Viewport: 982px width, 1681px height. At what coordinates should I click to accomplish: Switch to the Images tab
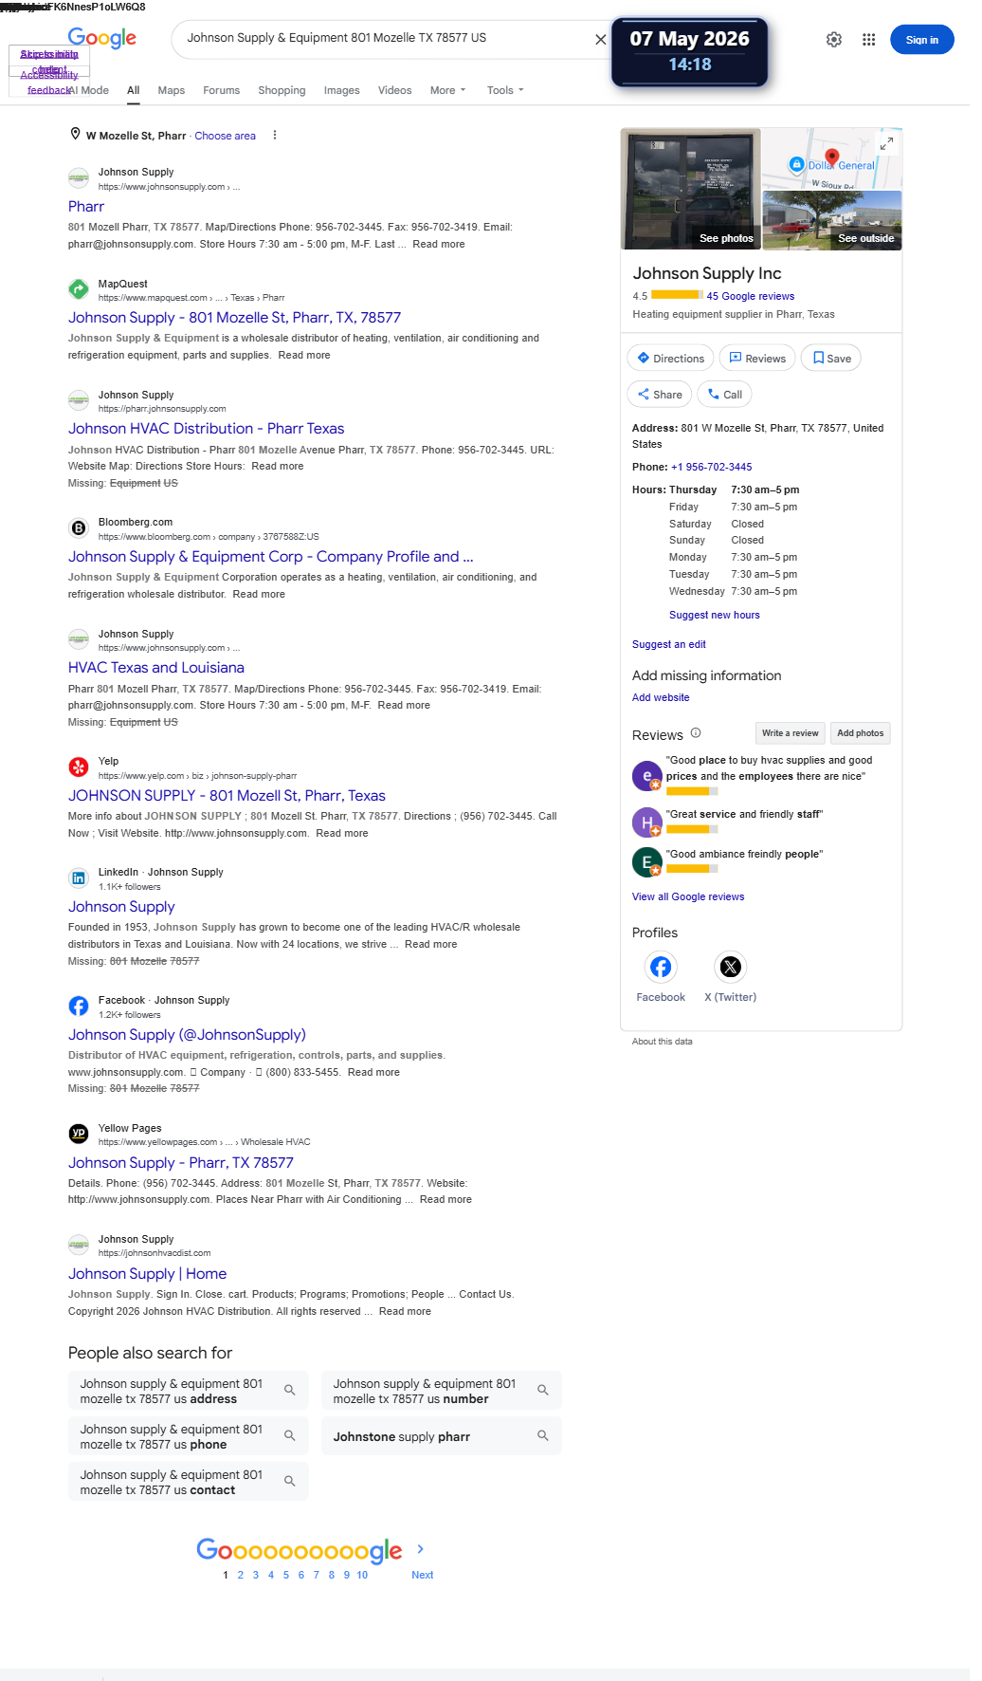tap(341, 90)
